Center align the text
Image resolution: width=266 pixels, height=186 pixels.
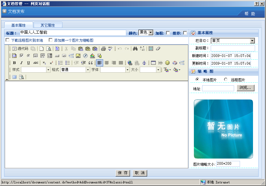coord(106,63)
